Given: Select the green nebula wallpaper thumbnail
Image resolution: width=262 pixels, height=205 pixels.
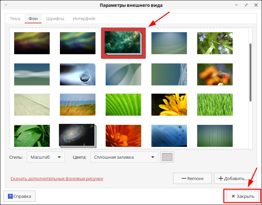Looking at the screenshot, I should click(x=123, y=43).
